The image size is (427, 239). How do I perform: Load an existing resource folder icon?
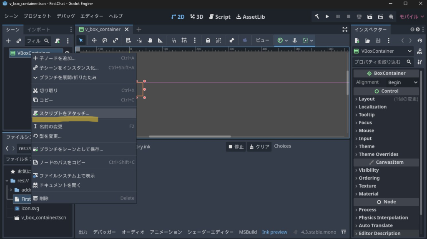point(367,41)
